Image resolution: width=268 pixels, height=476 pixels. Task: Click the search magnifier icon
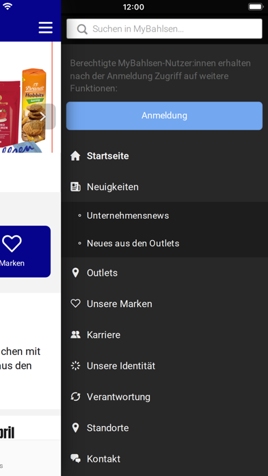(x=82, y=29)
